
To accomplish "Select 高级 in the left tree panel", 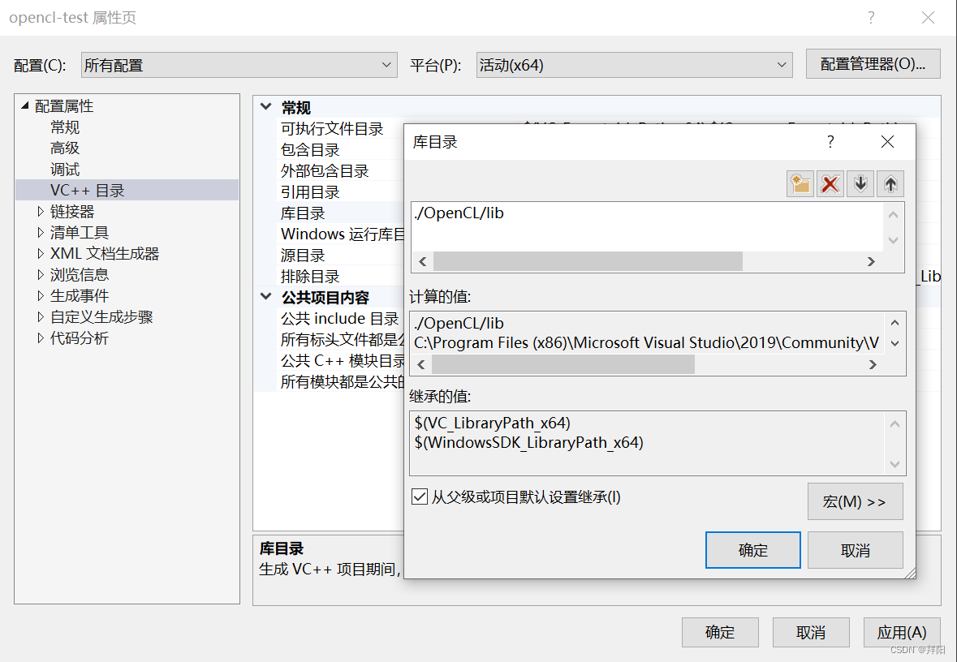I will [x=64, y=148].
